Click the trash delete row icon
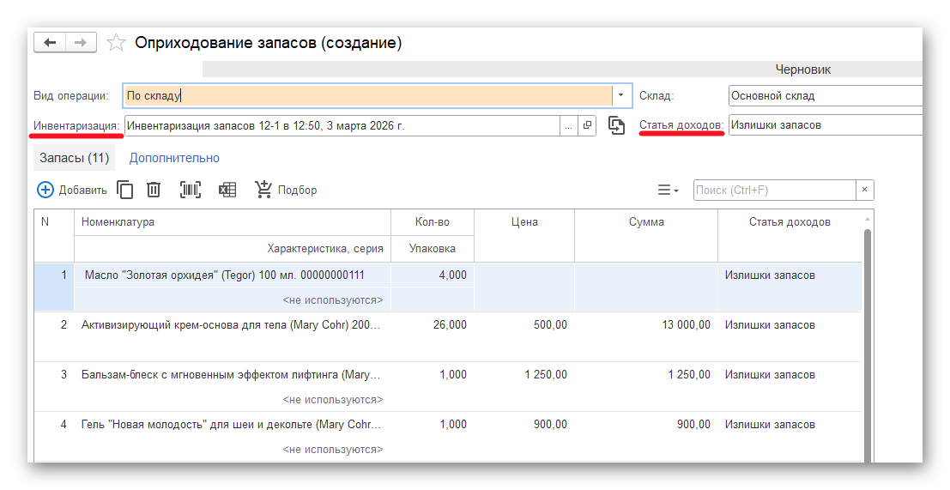 point(154,190)
